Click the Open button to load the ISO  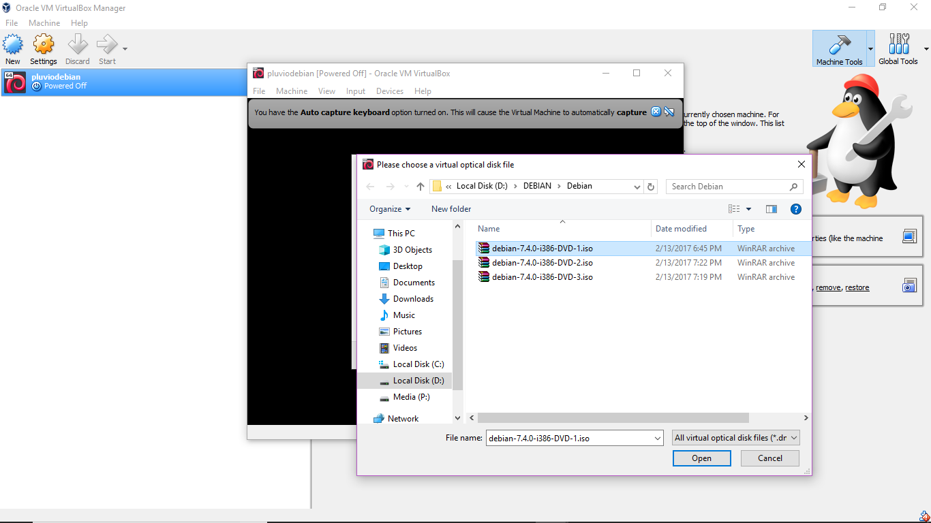701,458
